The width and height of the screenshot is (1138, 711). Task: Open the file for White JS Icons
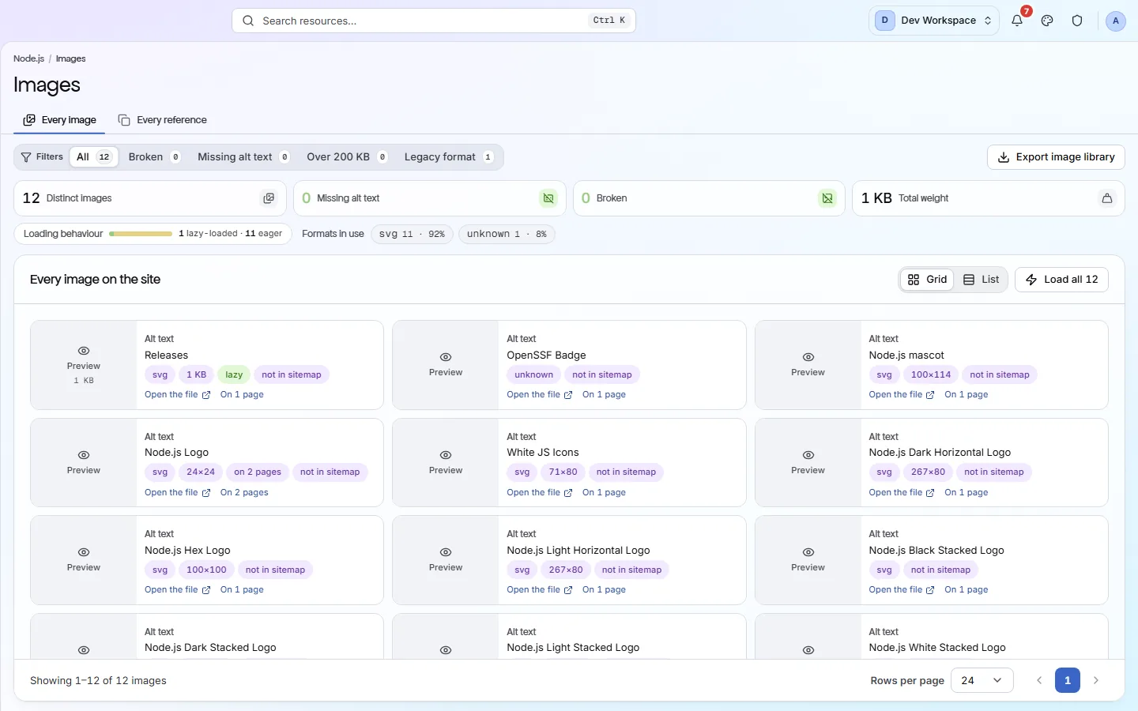[540, 493]
